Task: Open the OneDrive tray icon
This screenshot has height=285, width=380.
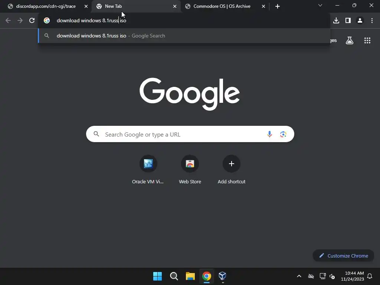Action: click(x=311, y=276)
